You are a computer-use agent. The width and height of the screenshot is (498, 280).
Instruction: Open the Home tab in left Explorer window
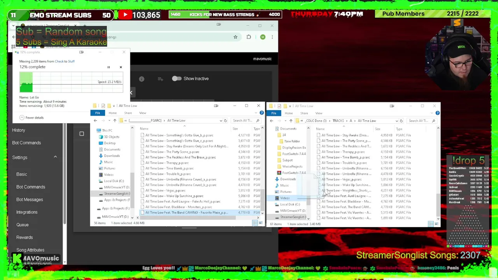click(112, 113)
